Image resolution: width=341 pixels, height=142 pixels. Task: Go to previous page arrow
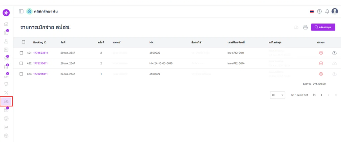321,95
